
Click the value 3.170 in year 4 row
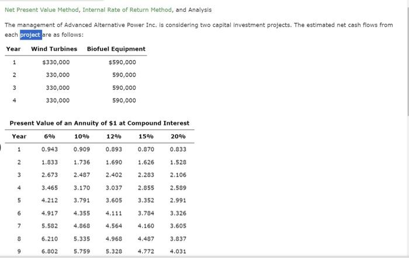click(x=82, y=188)
